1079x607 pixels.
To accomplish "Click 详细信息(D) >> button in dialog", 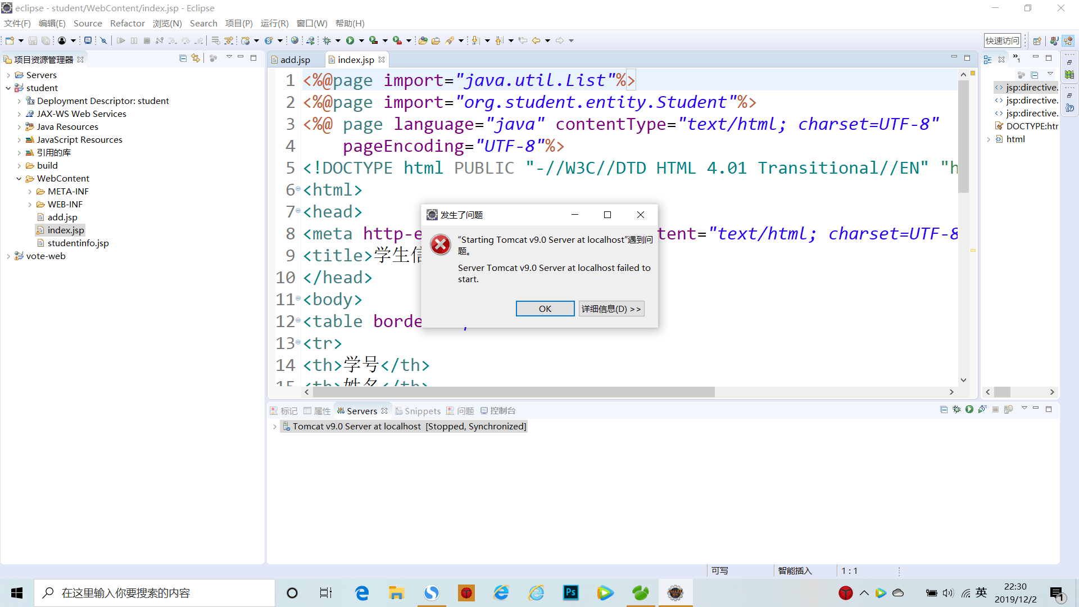I will point(611,309).
